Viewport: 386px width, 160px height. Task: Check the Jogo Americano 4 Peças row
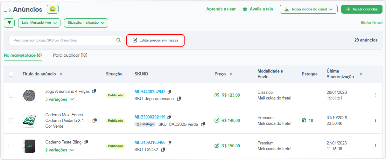11,95
